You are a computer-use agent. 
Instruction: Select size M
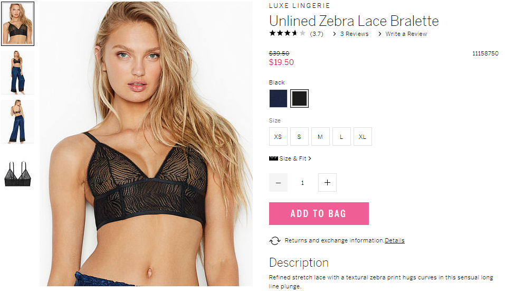click(320, 137)
